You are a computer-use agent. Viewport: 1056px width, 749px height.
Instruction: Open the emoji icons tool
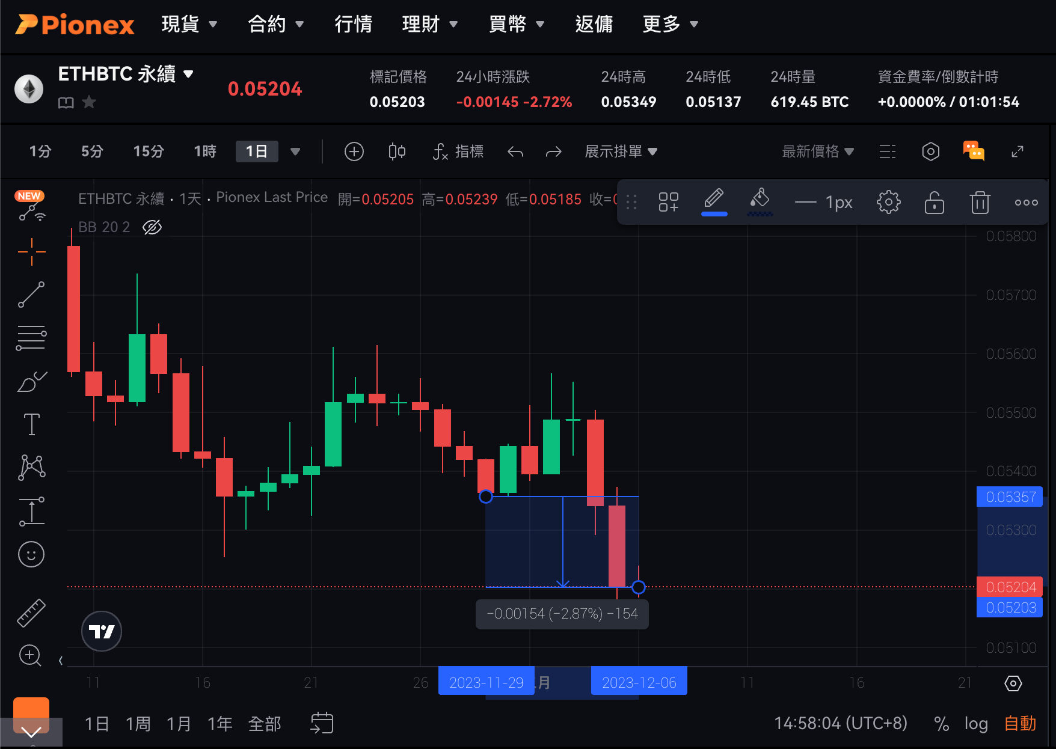coord(31,554)
